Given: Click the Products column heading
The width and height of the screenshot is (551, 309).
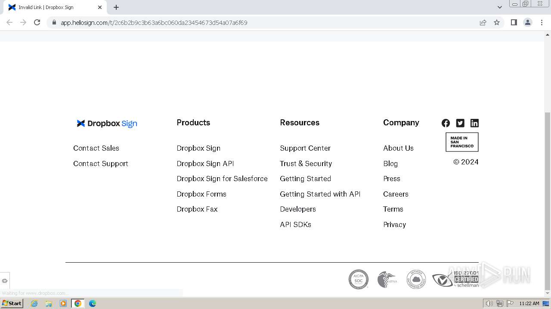Looking at the screenshot, I should point(193,123).
